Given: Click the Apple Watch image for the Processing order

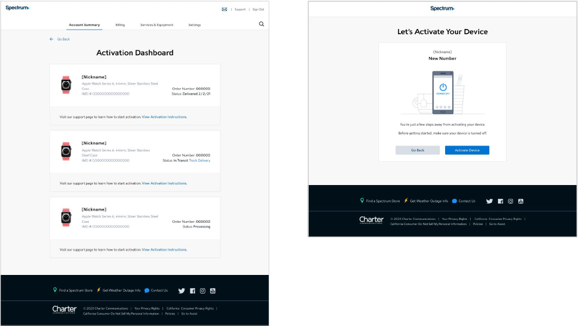Looking at the screenshot, I should coord(66,218).
